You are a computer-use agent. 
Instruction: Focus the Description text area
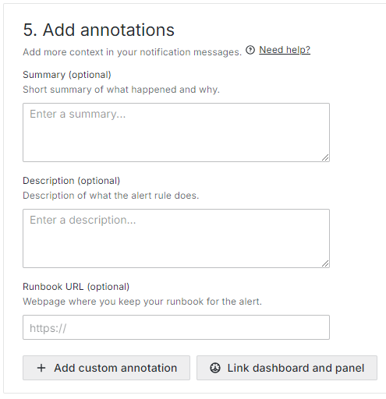pyautogui.click(x=176, y=238)
